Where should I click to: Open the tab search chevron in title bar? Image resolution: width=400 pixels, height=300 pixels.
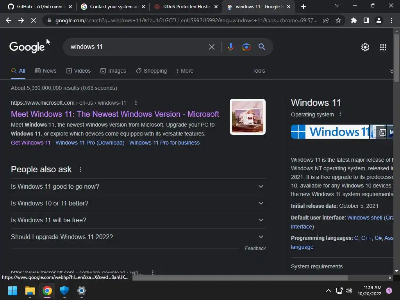click(337, 5)
